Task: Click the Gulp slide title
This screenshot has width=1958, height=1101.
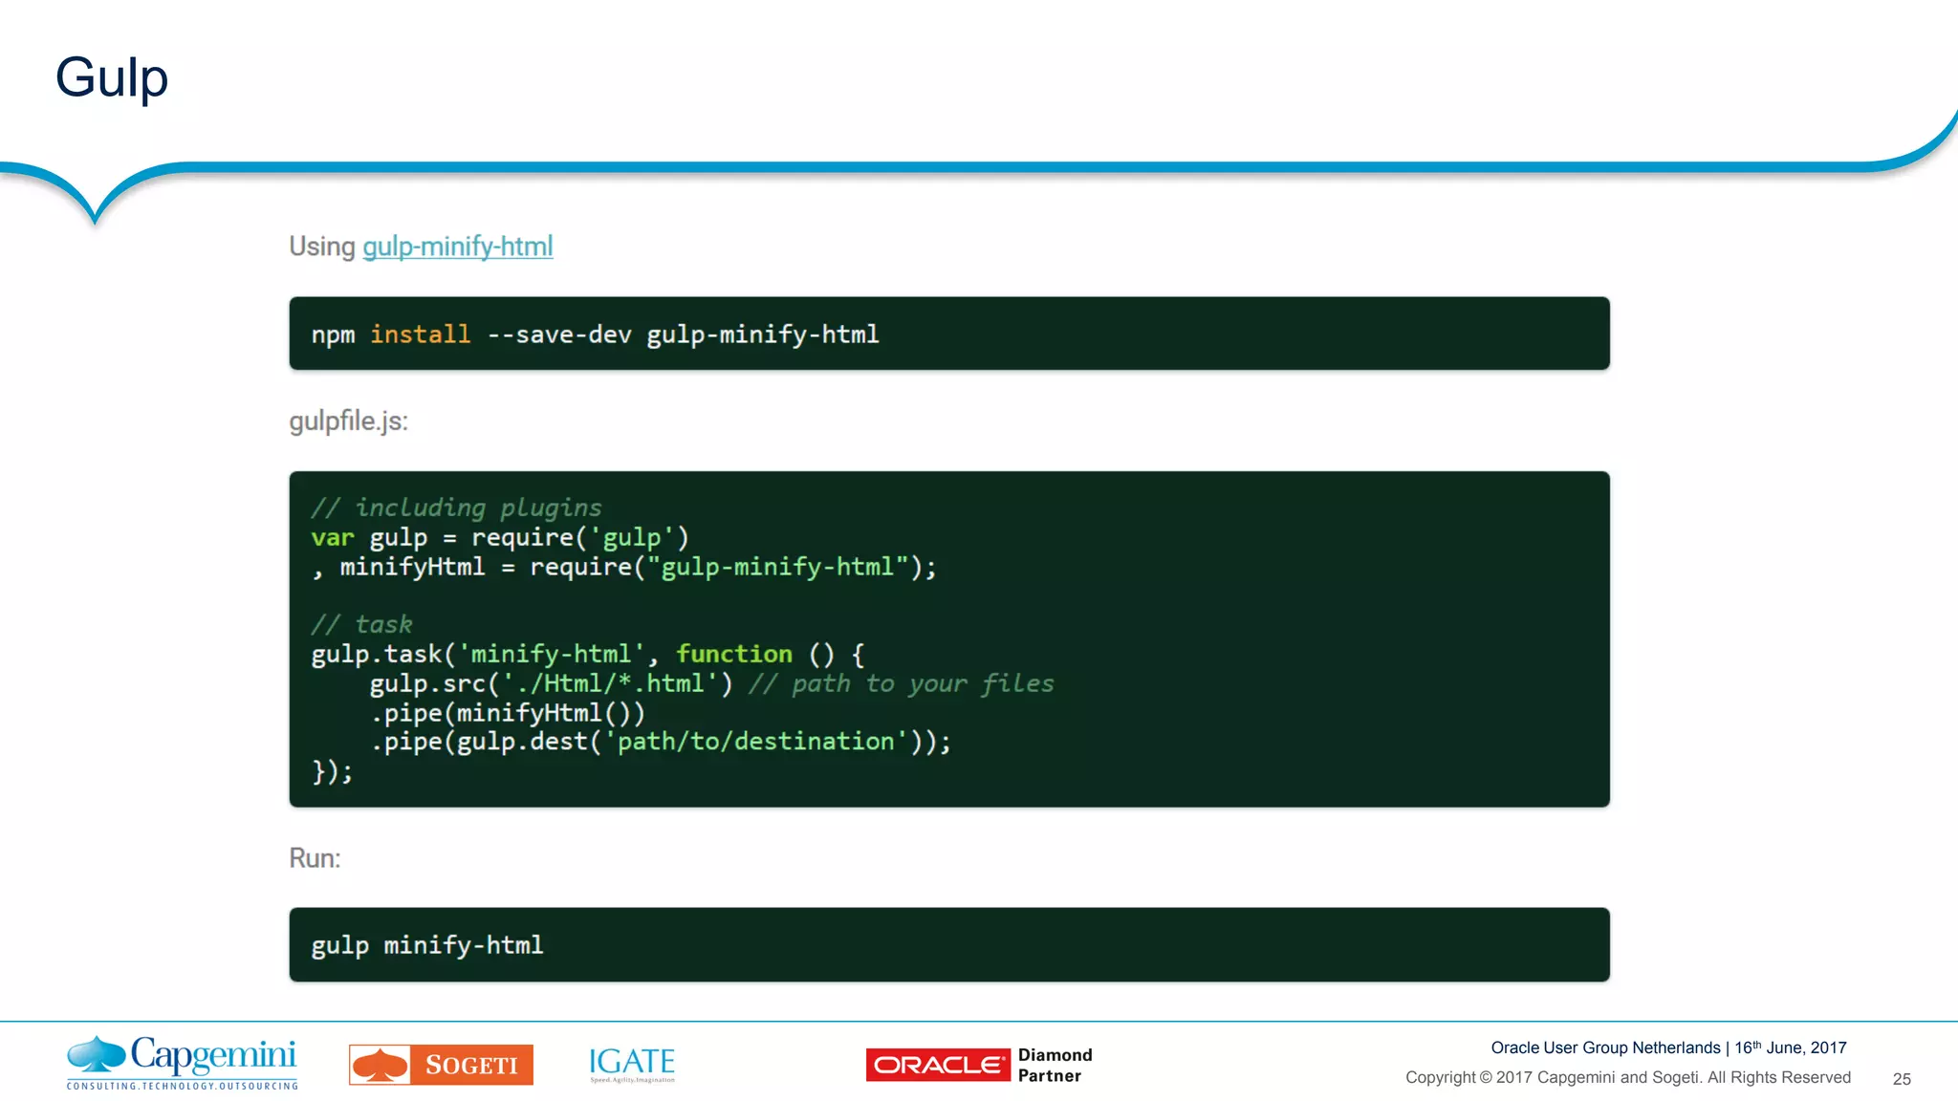Action: click(112, 77)
